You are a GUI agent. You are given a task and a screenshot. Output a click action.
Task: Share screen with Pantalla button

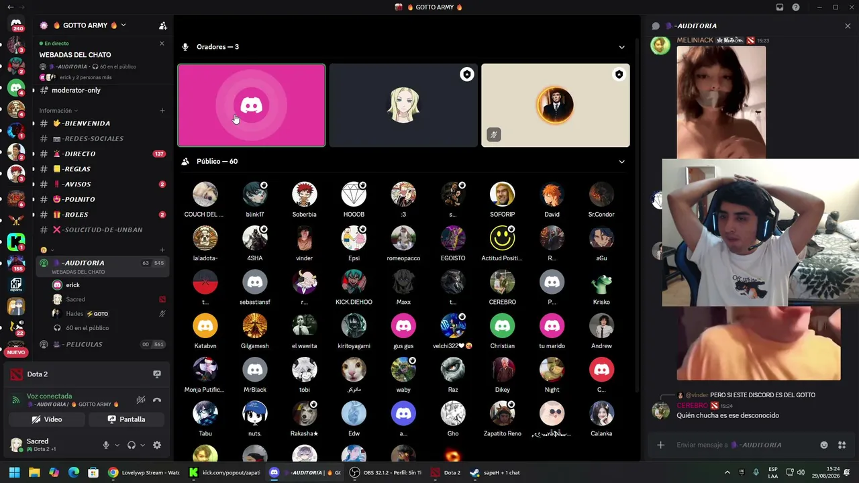point(126,419)
